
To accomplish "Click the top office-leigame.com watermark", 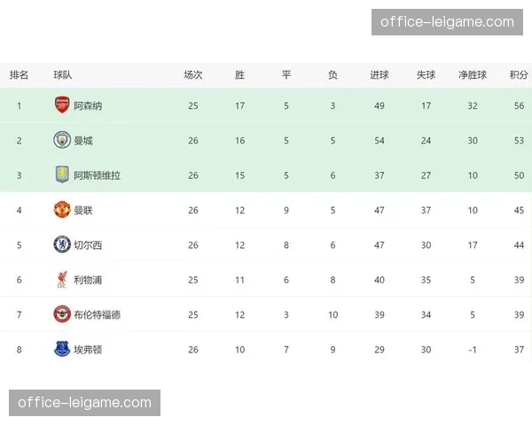I will 447,22.
